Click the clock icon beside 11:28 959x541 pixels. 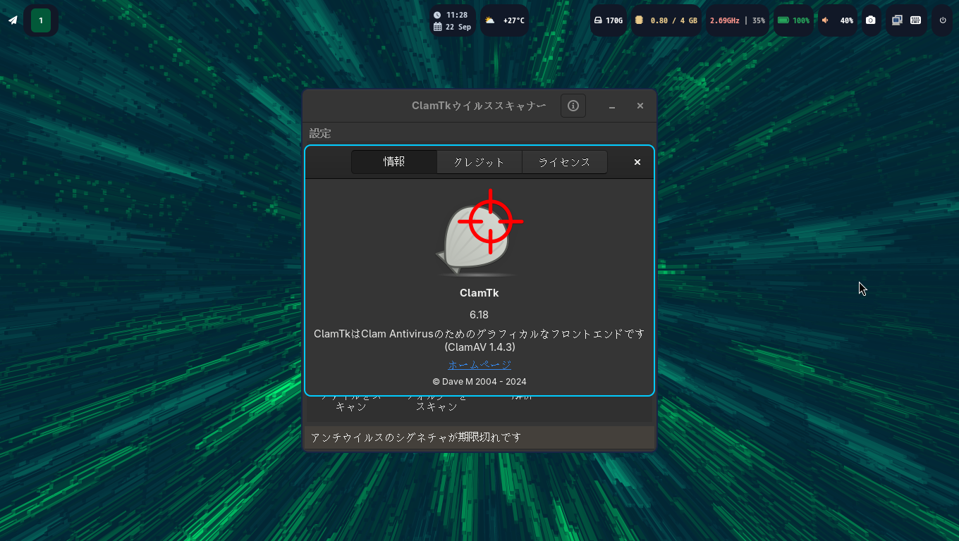437,15
